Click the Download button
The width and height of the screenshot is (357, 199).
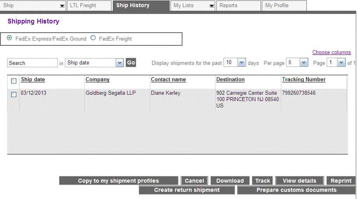230,181
